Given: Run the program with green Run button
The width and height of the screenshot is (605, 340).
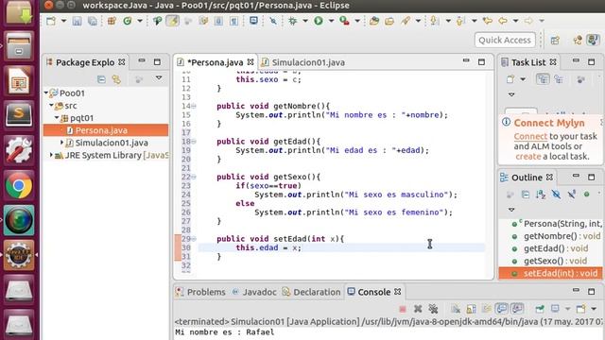Looking at the screenshot, I should [319, 21].
